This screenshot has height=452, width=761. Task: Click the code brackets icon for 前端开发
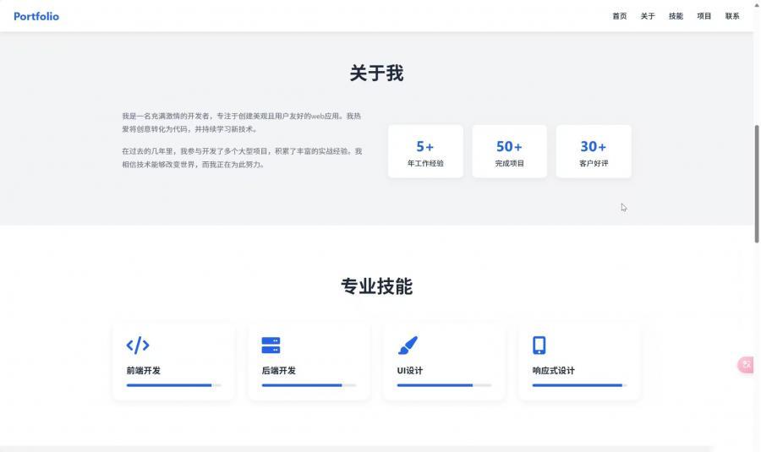coord(138,345)
